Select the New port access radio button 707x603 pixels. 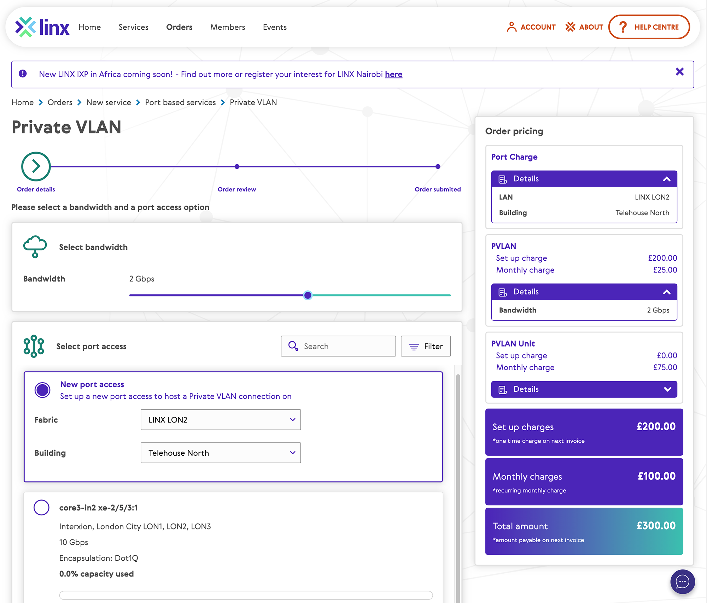coord(42,390)
